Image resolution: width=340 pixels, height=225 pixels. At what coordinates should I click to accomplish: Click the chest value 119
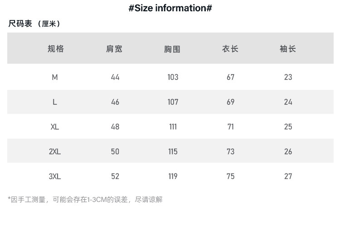click(173, 176)
